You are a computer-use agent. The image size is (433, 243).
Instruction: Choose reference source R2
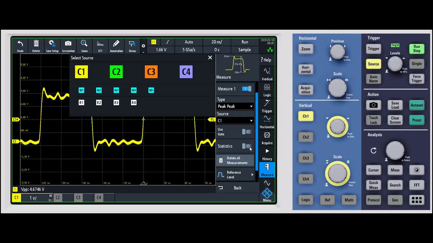(x=99, y=103)
